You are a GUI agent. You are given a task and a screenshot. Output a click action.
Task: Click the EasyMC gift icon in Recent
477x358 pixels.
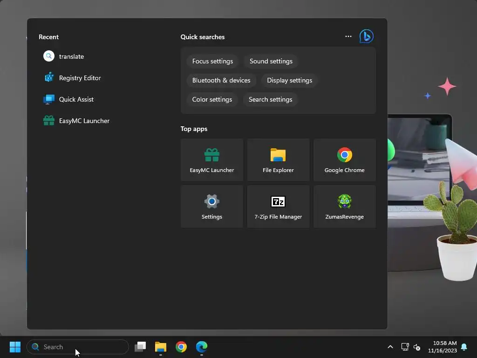click(x=48, y=121)
